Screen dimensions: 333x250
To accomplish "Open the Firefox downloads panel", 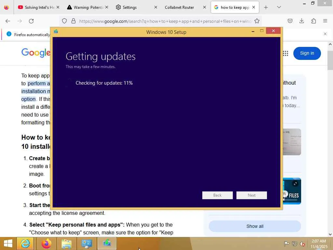I will click(x=301, y=21).
